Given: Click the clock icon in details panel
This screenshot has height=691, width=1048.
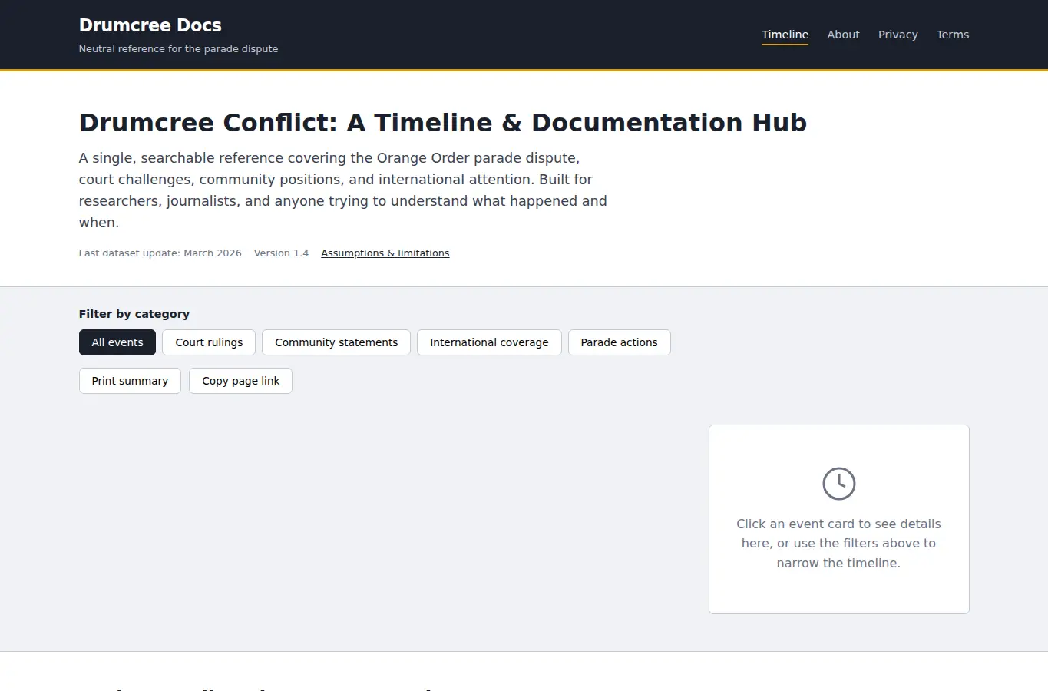Looking at the screenshot, I should point(838,484).
